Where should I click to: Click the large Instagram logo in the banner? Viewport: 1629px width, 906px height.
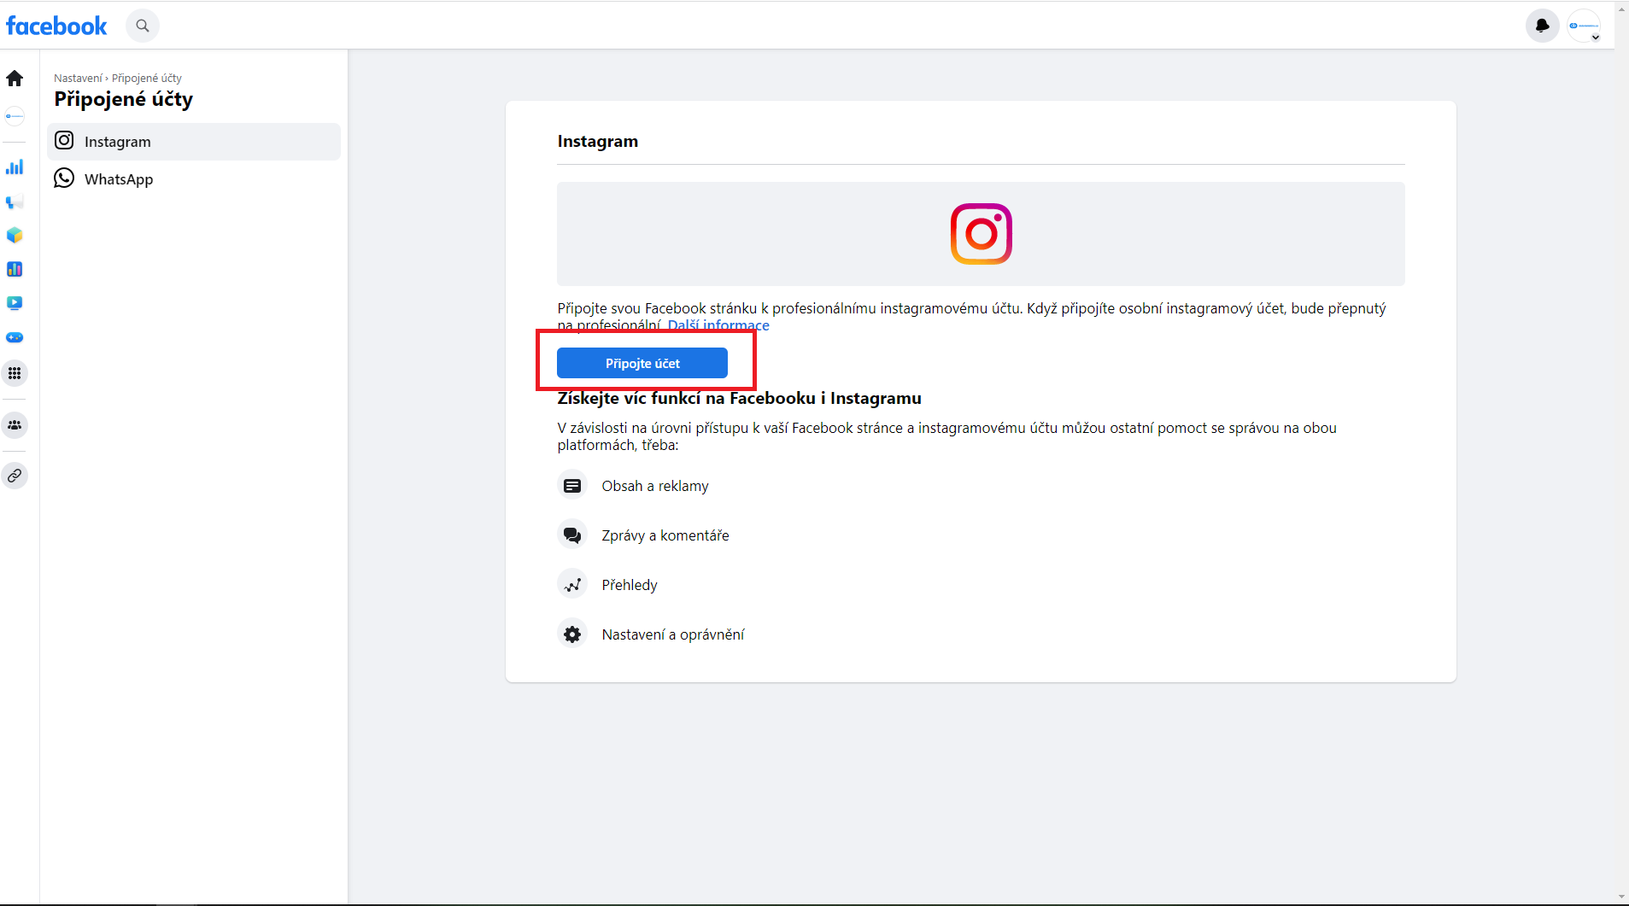pyautogui.click(x=981, y=234)
